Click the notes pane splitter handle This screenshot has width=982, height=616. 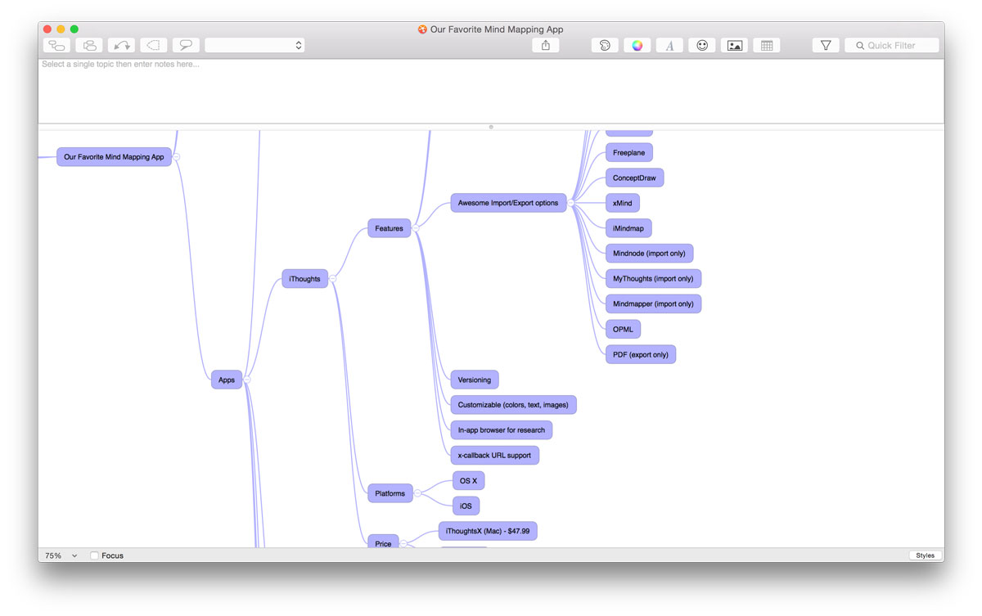tap(491, 127)
